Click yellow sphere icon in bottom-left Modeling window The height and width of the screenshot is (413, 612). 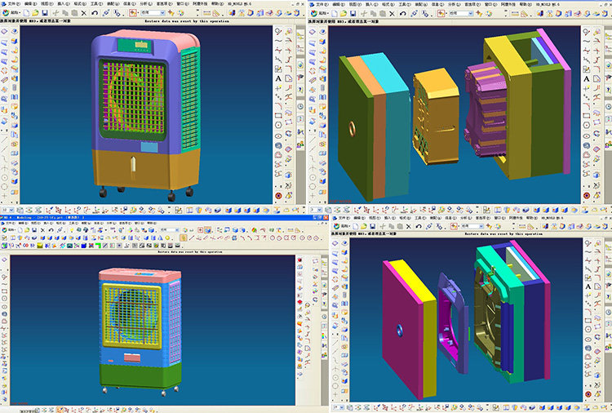(x=167, y=238)
